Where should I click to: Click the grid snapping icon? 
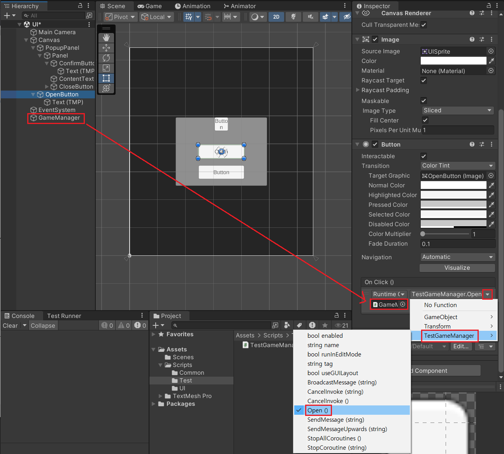(x=208, y=17)
